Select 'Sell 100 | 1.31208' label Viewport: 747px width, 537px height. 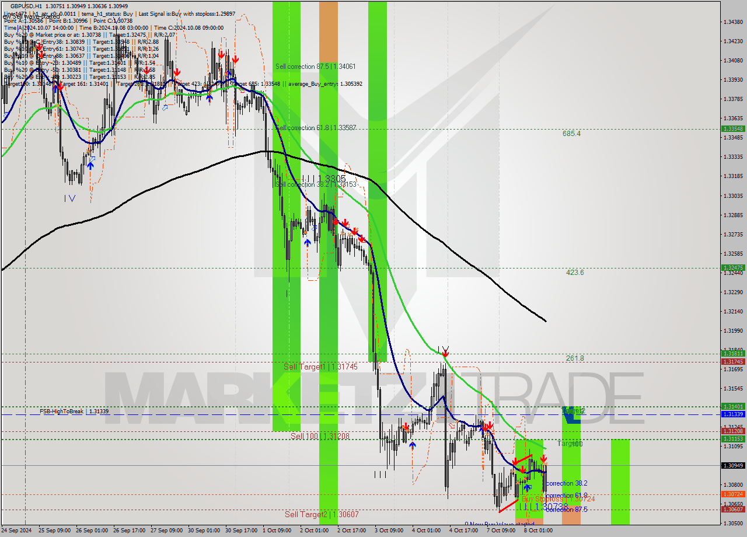320,436
